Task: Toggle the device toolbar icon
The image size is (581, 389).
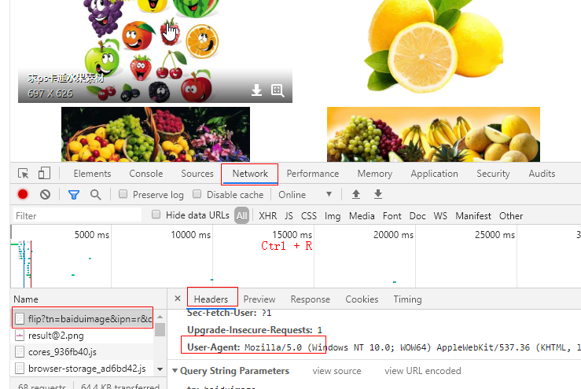Action: point(44,173)
